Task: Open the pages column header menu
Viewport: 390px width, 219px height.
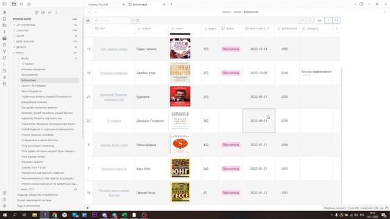Action: [x=210, y=29]
